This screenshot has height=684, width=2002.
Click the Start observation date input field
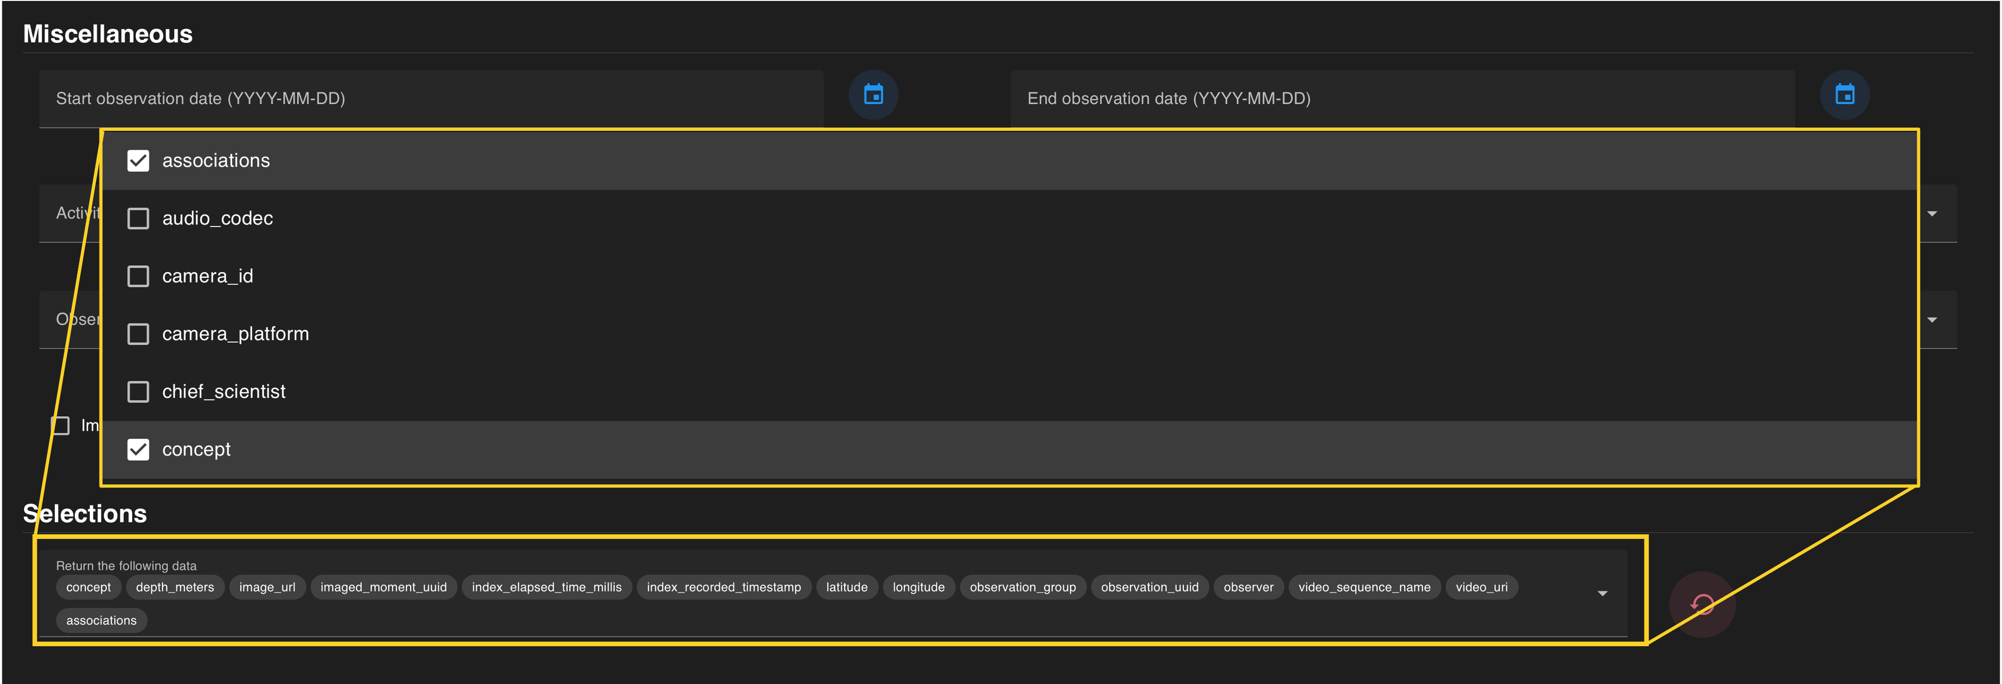point(430,99)
